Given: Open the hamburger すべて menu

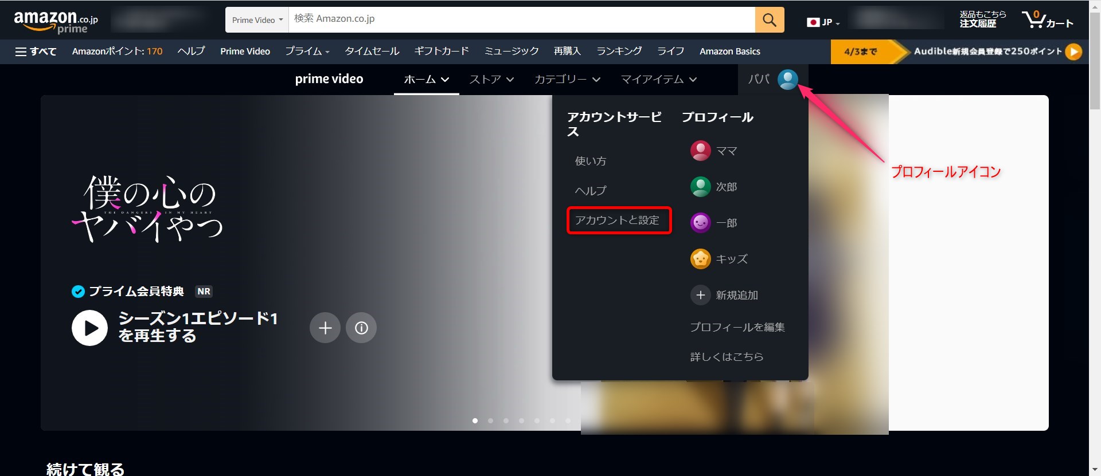Looking at the screenshot, I should tap(36, 52).
